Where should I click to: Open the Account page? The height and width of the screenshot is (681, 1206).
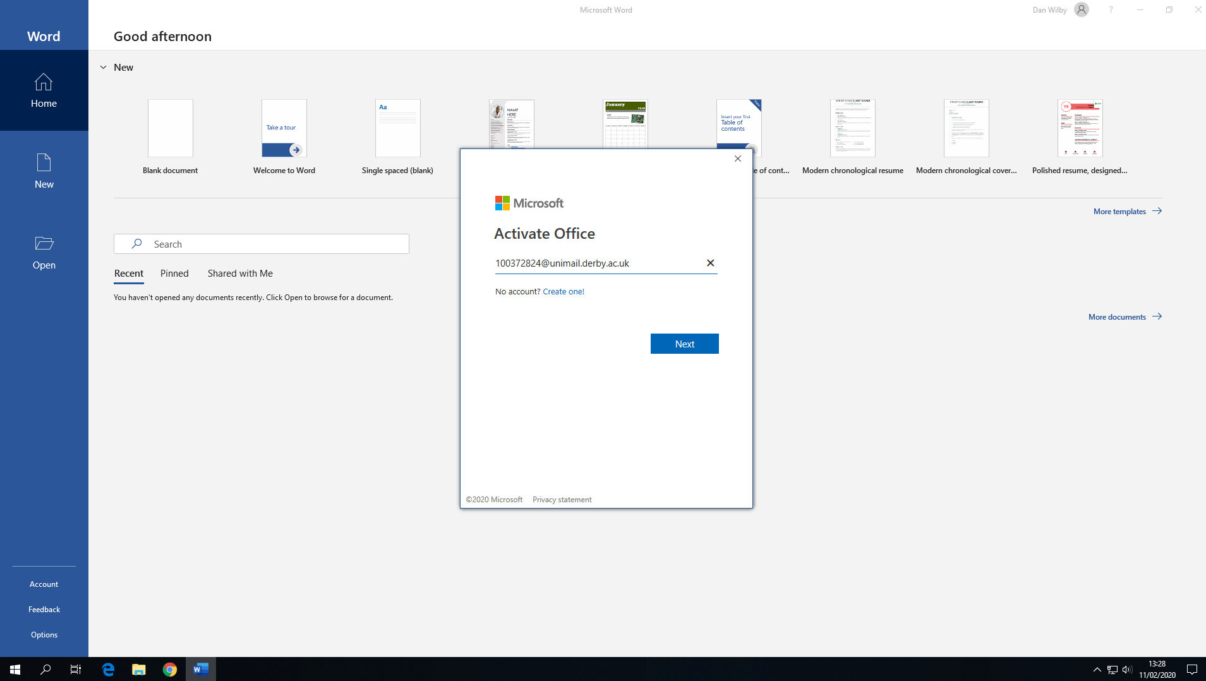[44, 584]
